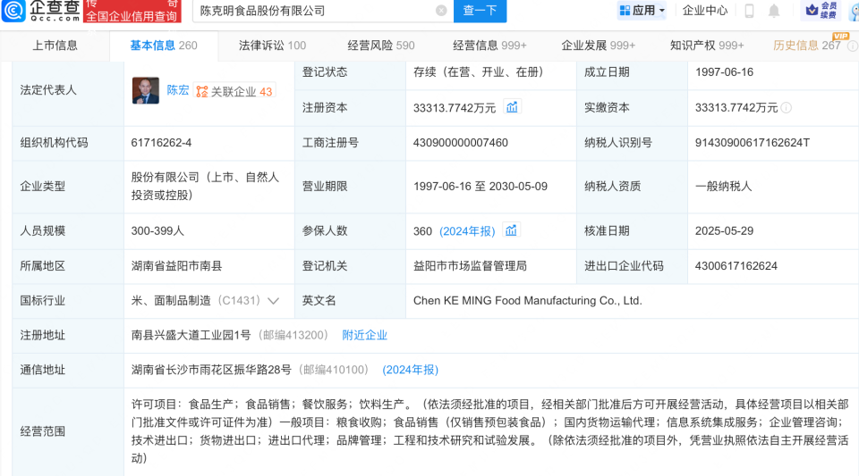The image size is (859, 476).
Task: Switch to the 知识产权 999+ tab
Action: pyautogui.click(x=707, y=46)
